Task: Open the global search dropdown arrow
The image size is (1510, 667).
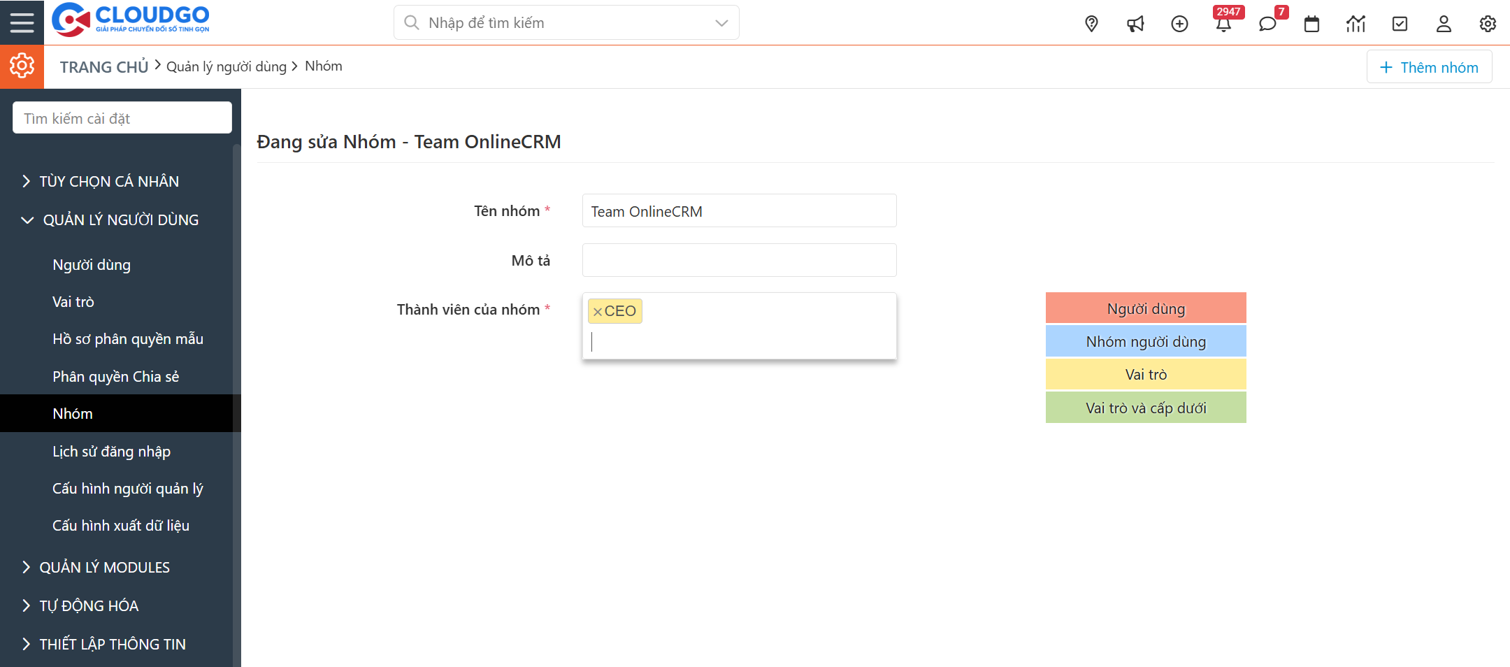Action: click(721, 23)
